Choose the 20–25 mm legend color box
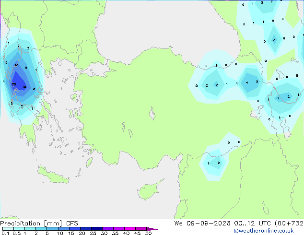The height and width of the screenshot is (235, 304). pos(86,229)
